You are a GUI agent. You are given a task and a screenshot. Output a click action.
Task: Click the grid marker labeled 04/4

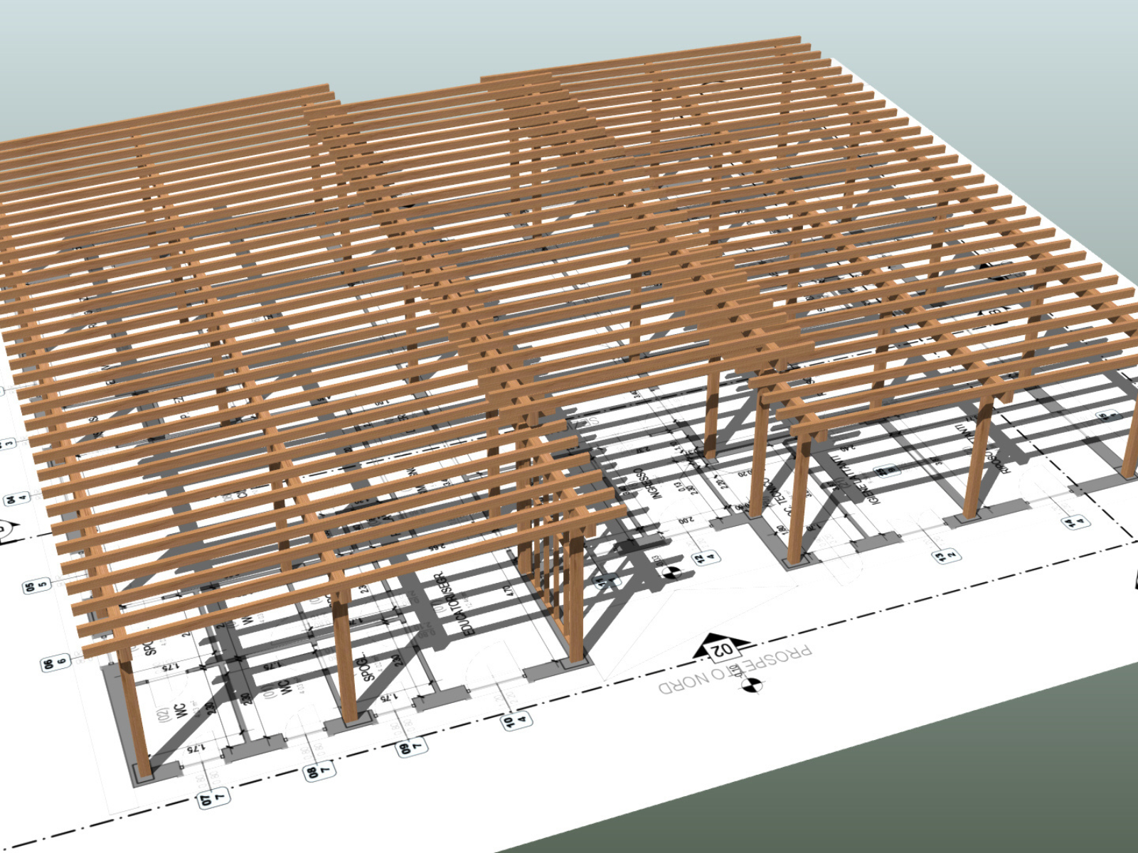16,499
